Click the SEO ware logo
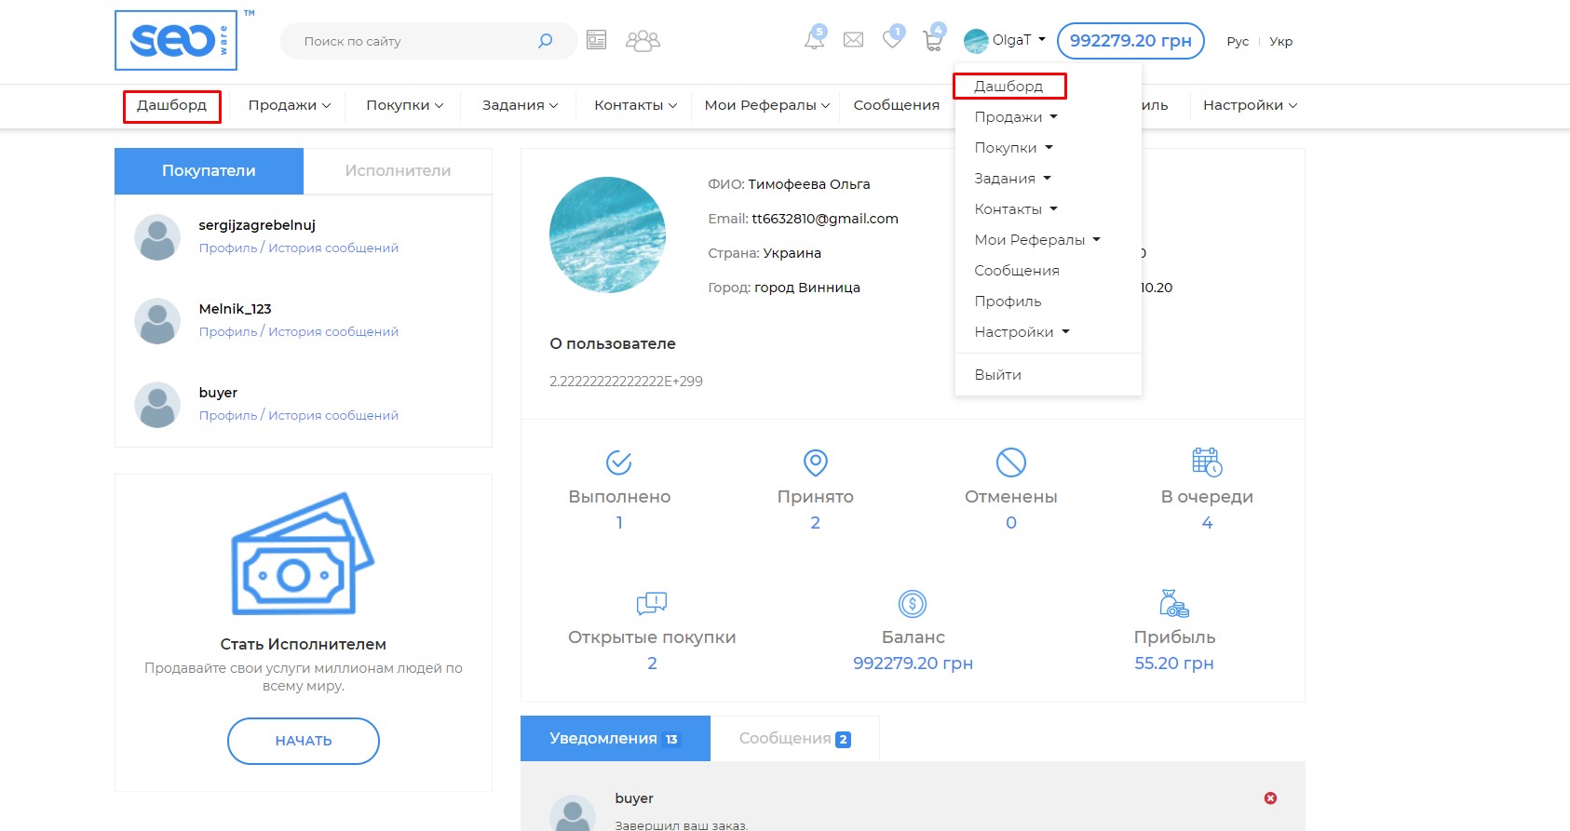The width and height of the screenshot is (1570, 831). pyautogui.click(x=176, y=40)
